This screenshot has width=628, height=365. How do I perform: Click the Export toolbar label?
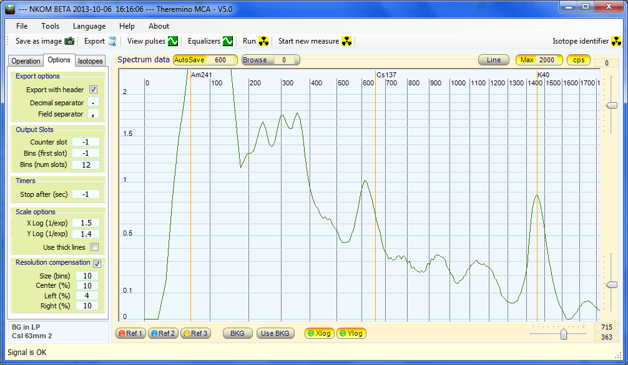click(94, 40)
